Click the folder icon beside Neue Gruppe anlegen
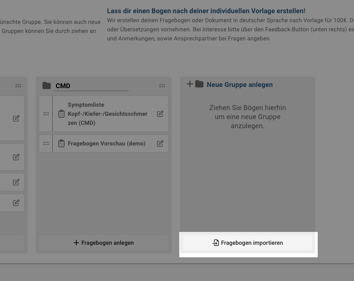 [199, 84]
